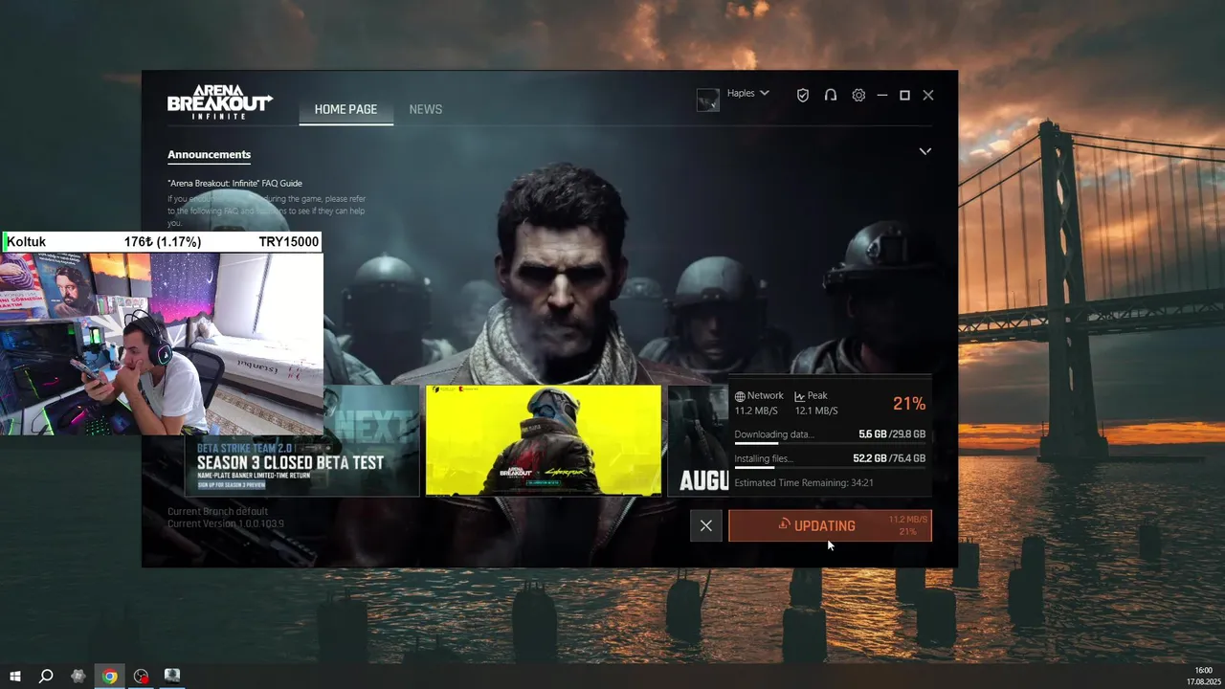1225x689 pixels.
Task: Click the Arena Breakout Infinite logo
Action: pos(220,101)
